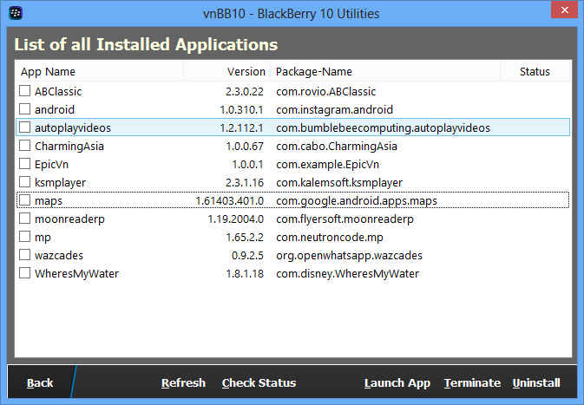The image size is (584, 405).
Task: Toggle the EpicVn checkbox
Action: (24, 164)
